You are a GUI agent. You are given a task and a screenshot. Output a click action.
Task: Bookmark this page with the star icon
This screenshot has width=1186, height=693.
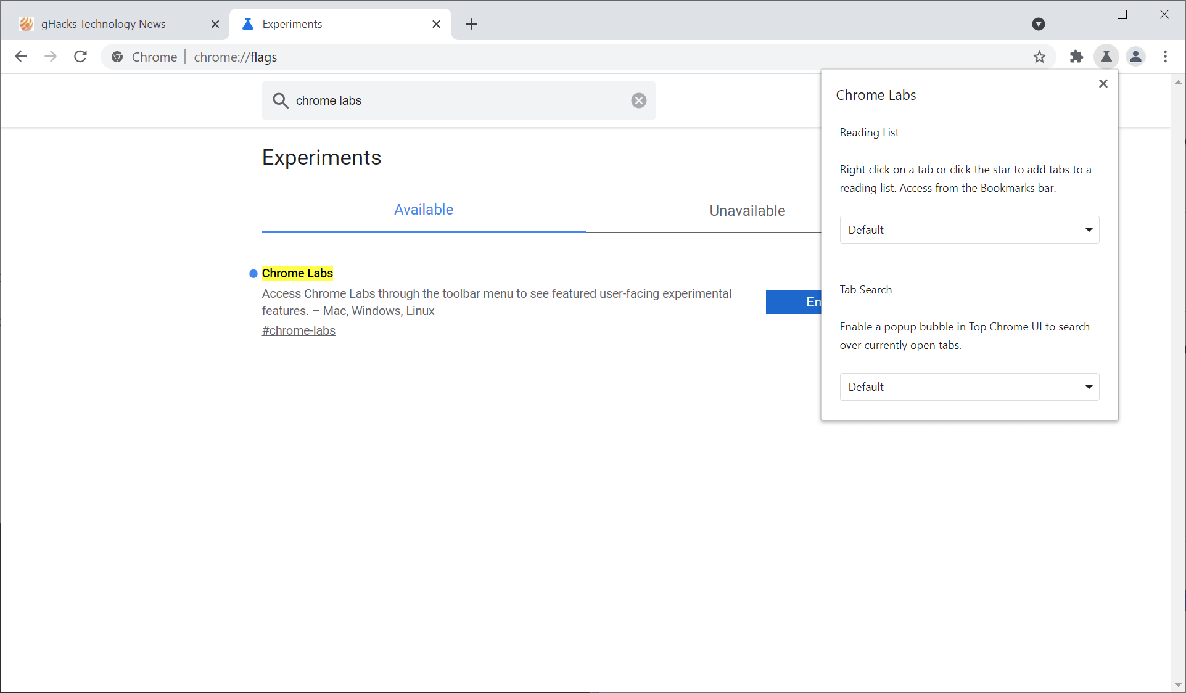(1040, 56)
